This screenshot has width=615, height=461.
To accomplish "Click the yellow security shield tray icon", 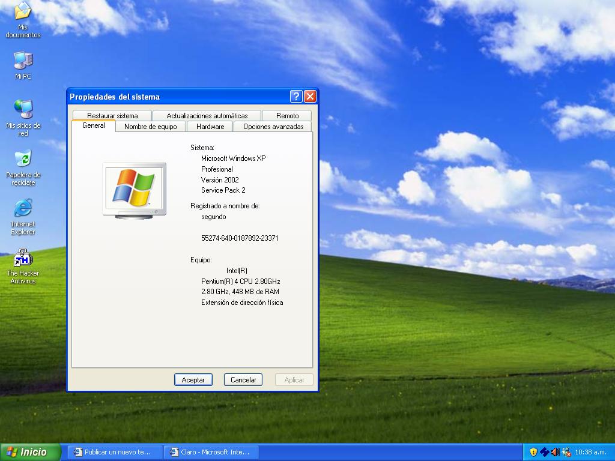I will (x=533, y=452).
